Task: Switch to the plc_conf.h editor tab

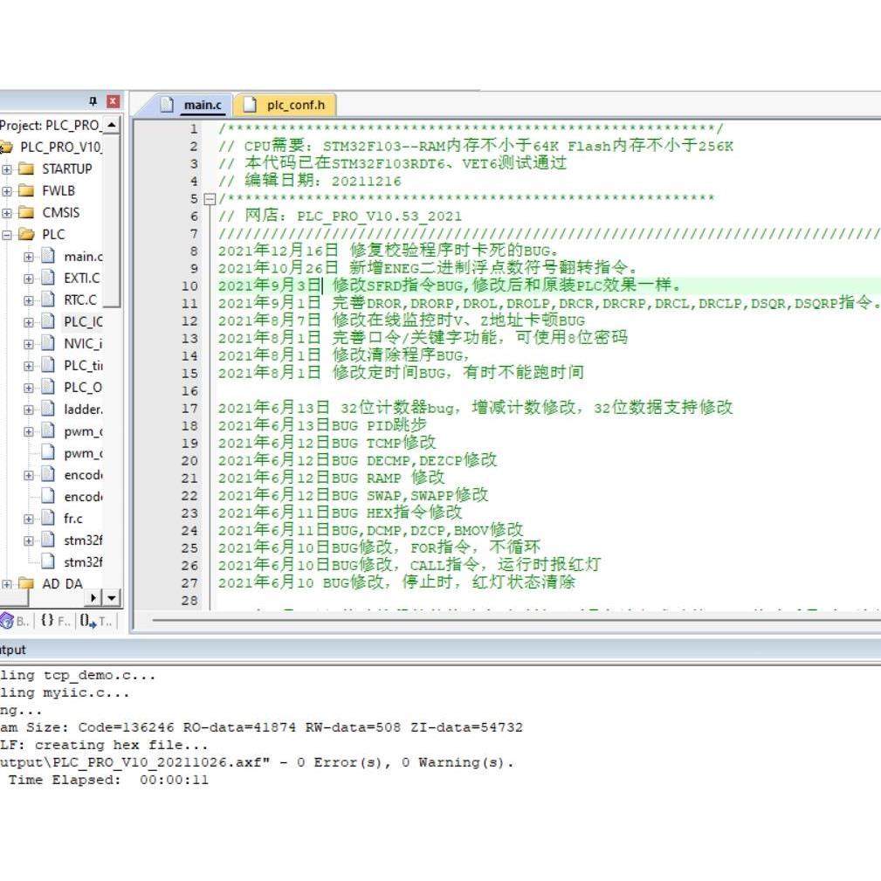Action: pos(286,105)
